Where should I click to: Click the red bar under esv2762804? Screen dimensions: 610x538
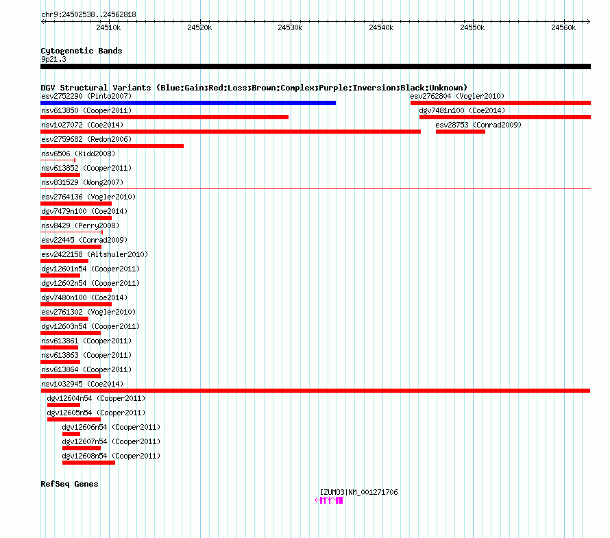pyautogui.click(x=501, y=103)
